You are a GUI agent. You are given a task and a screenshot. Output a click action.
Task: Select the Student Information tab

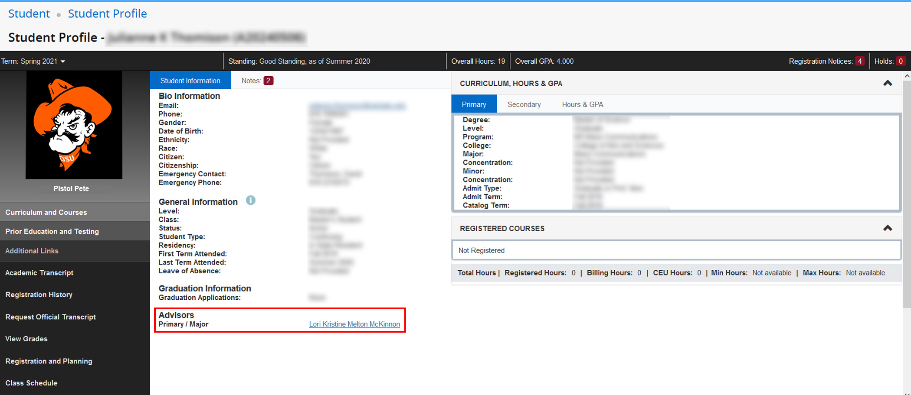[x=190, y=80]
